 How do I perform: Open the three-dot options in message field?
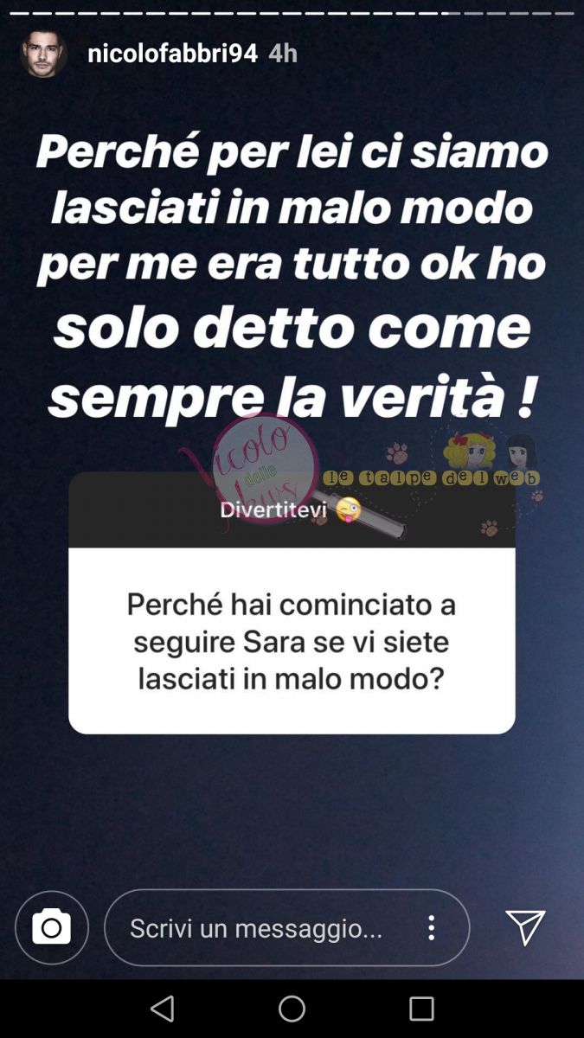(431, 928)
